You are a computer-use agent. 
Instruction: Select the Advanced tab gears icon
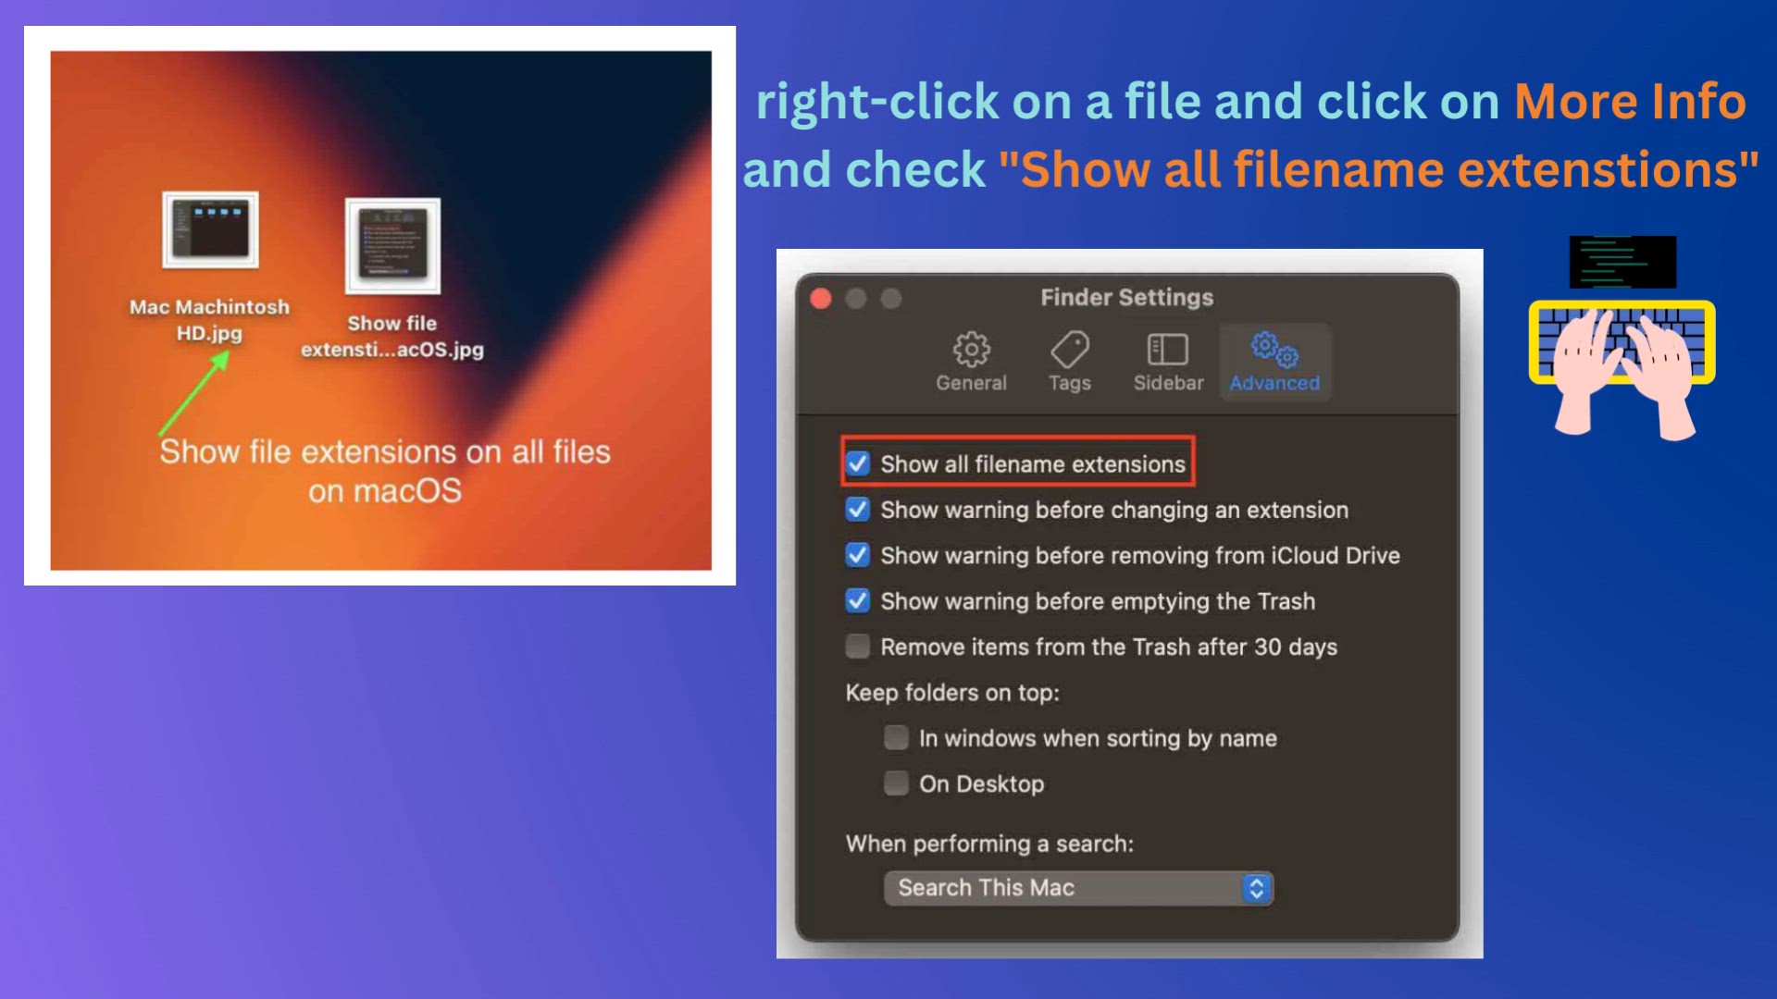1274,350
